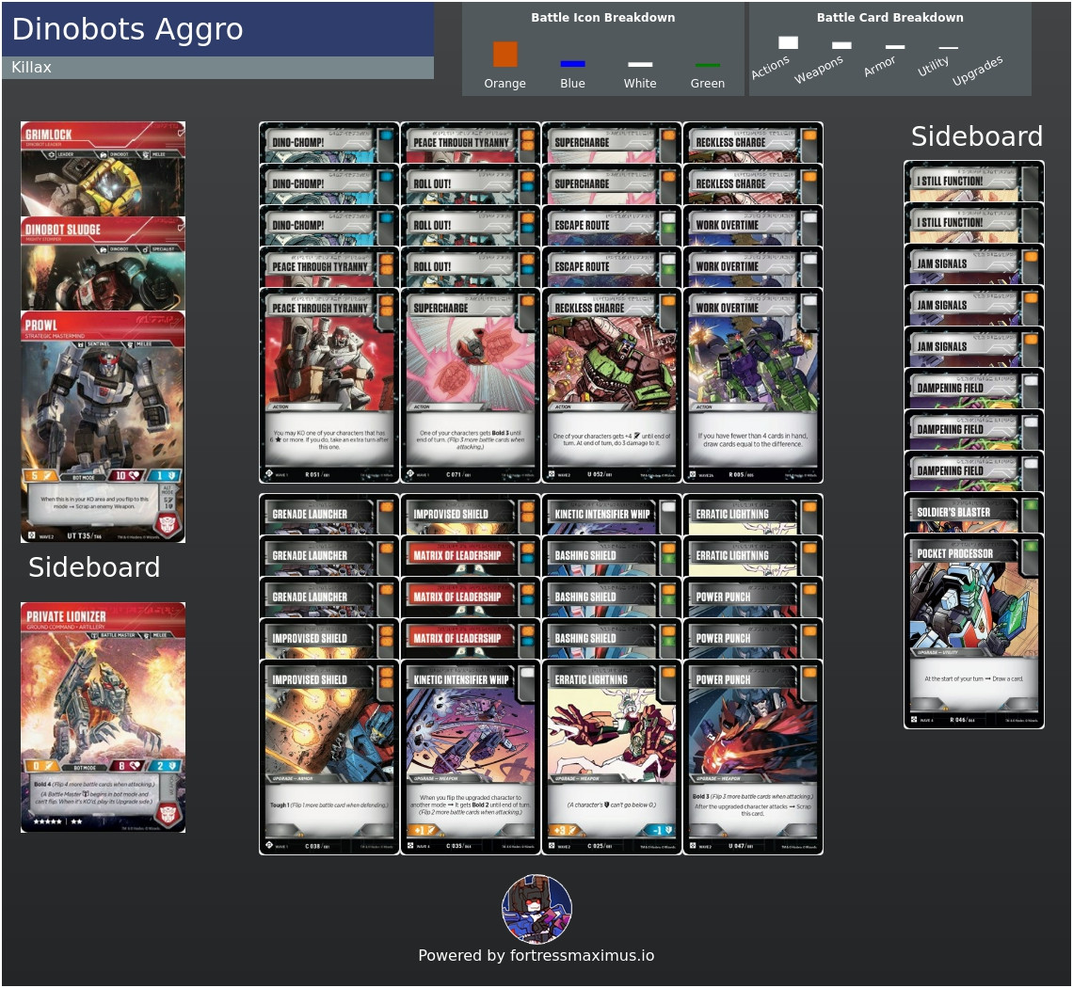1073x988 pixels.
Task: Open the Private Lionizer sideboard card artwork
Action: tap(103, 699)
